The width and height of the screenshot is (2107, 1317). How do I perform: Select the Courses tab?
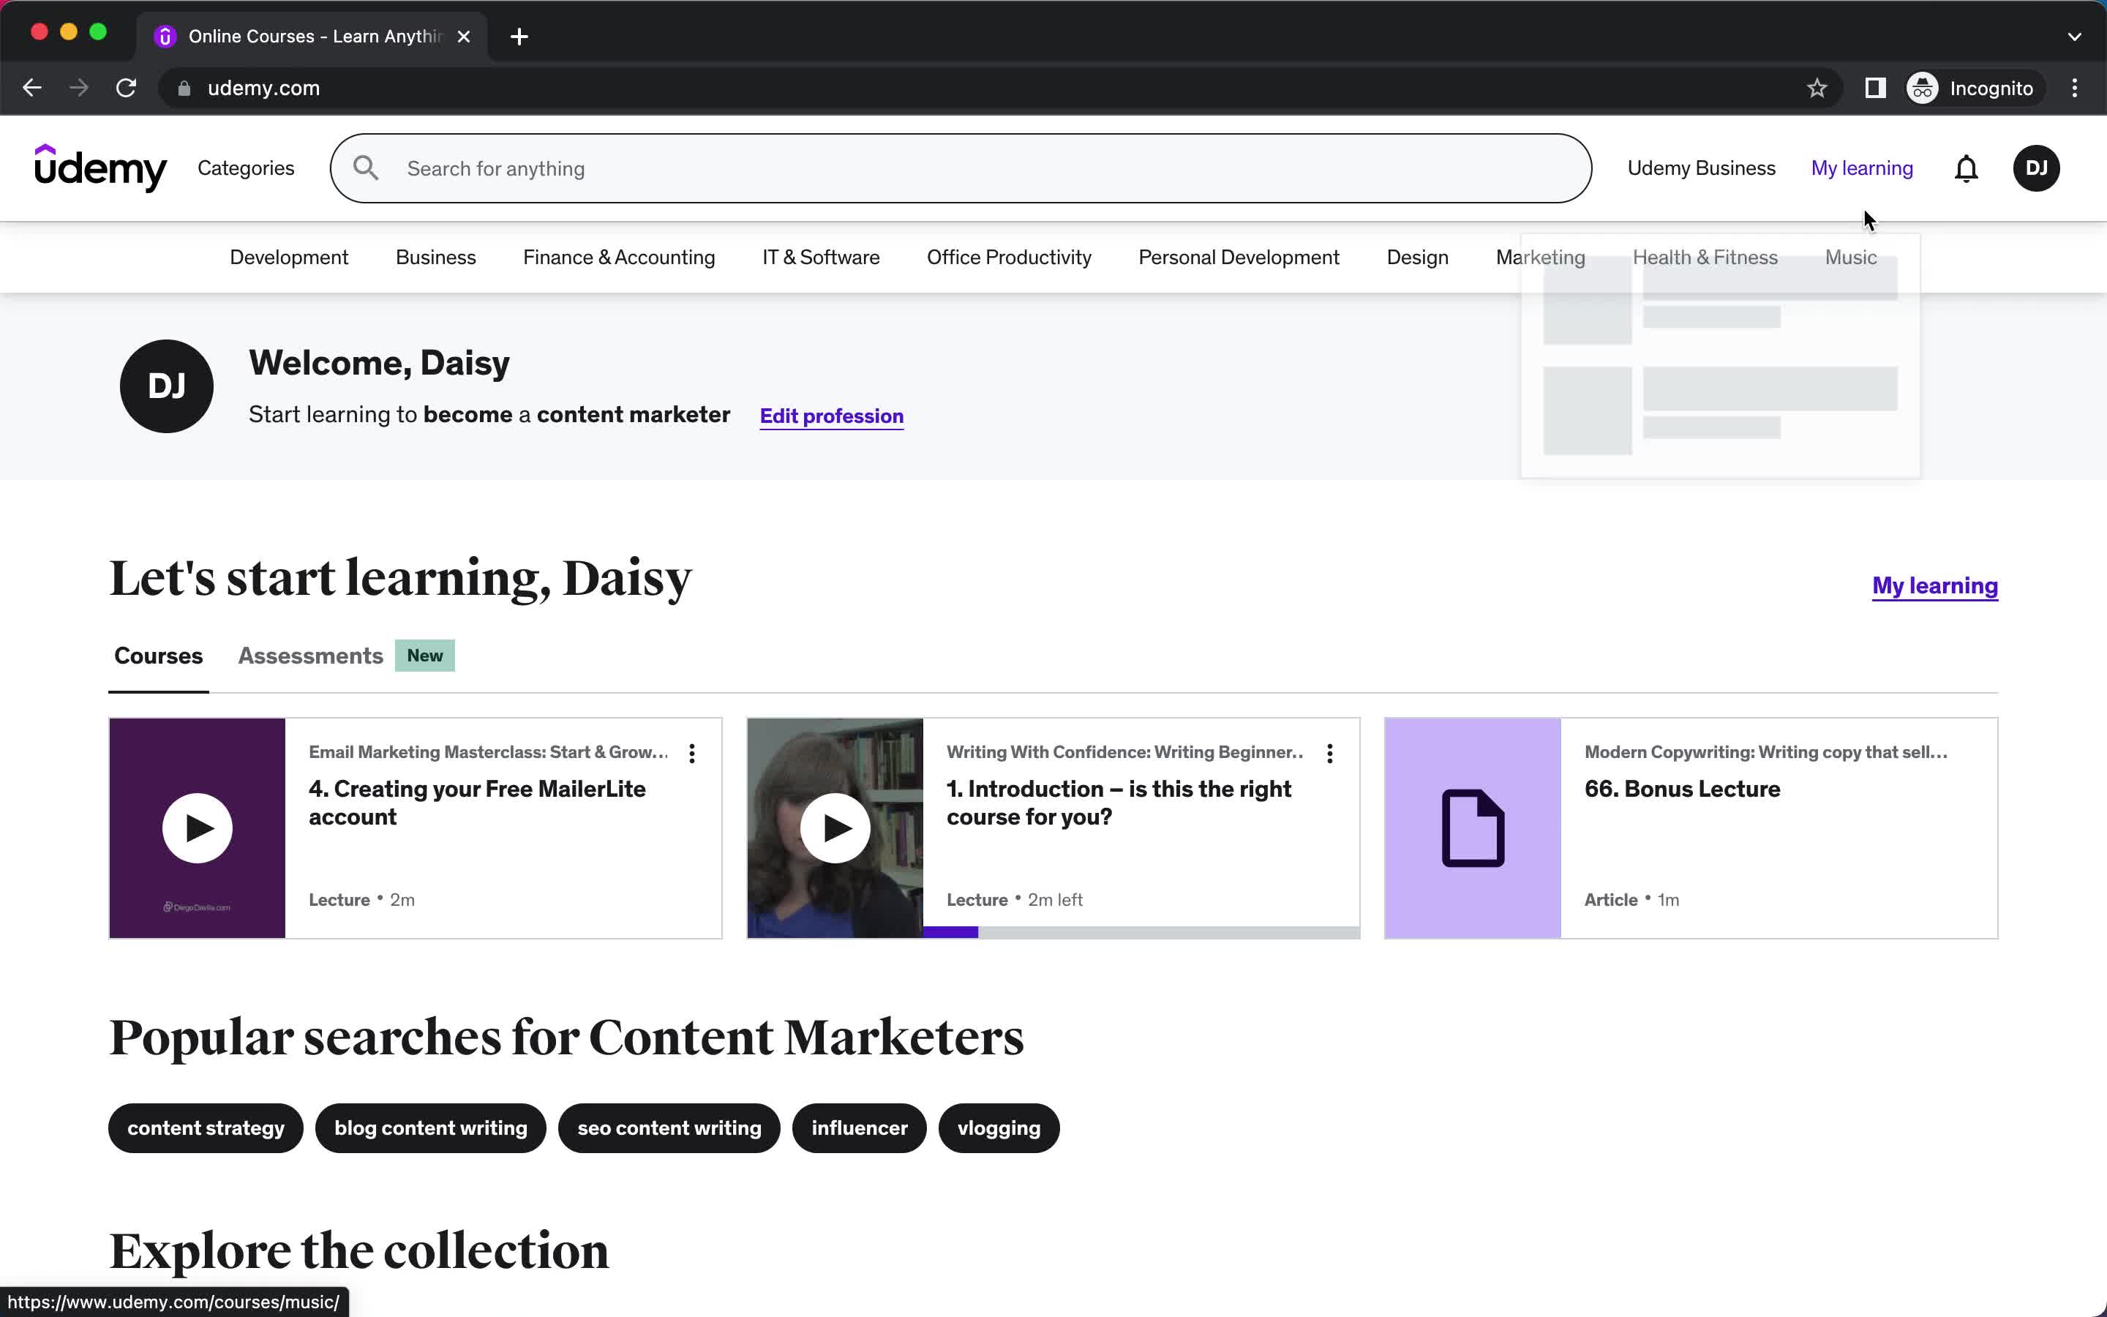pos(159,655)
